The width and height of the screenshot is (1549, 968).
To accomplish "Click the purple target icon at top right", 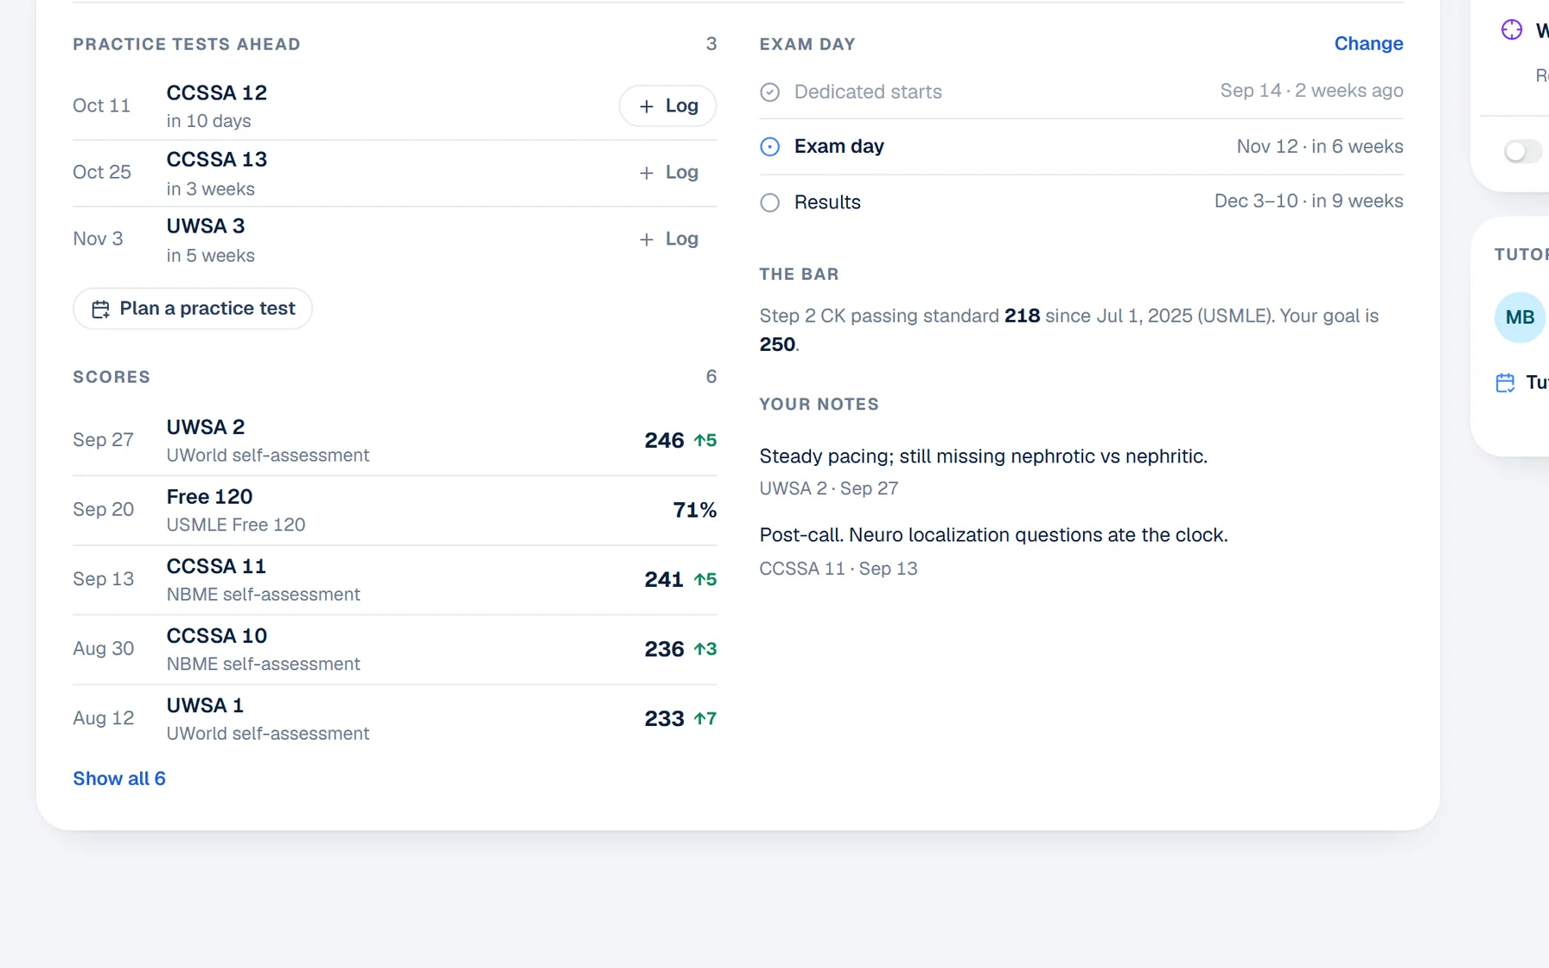I will (x=1511, y=29).
